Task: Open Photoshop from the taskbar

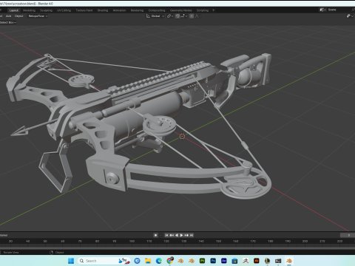Action: pyautogui.click(x=213, y=261)
